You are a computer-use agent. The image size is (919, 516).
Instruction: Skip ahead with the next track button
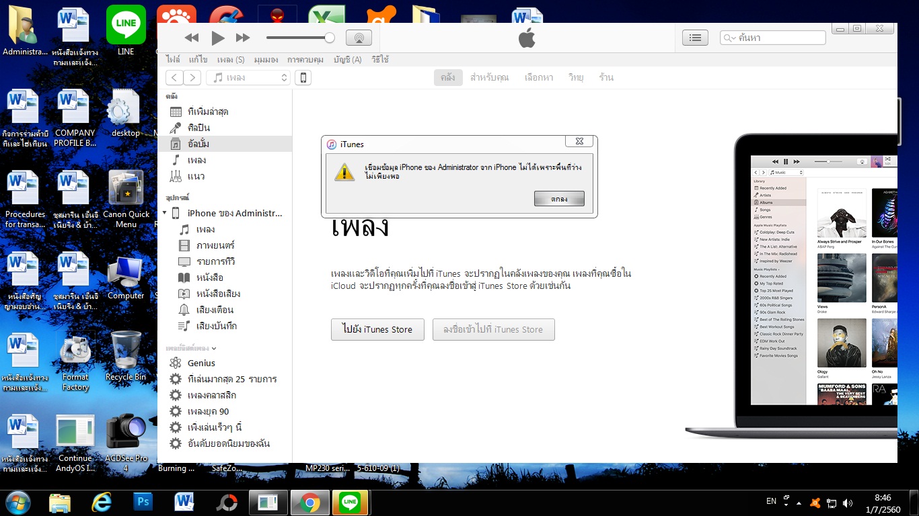(243, 38)
